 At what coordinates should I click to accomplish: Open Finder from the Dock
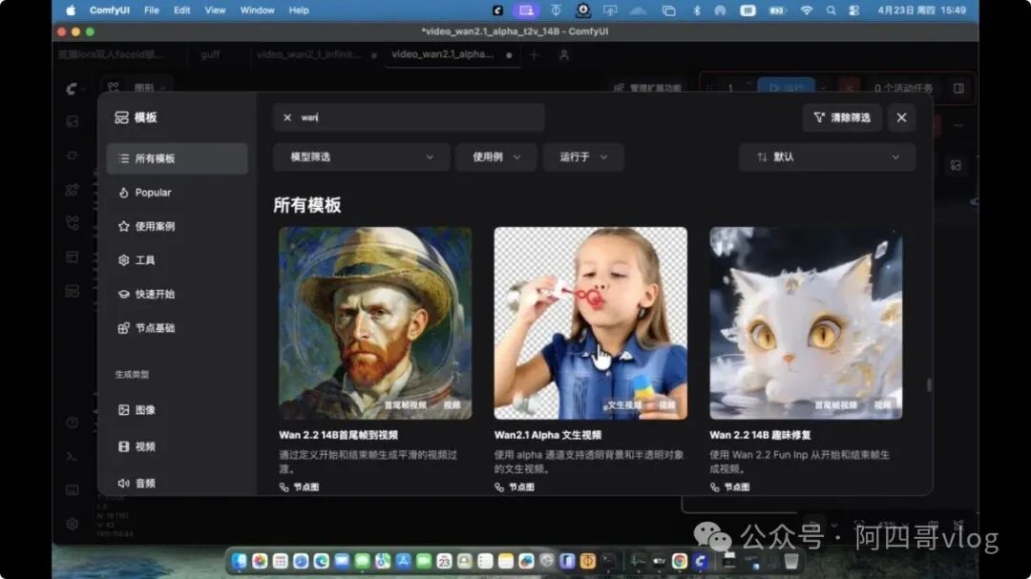point(239,561)
